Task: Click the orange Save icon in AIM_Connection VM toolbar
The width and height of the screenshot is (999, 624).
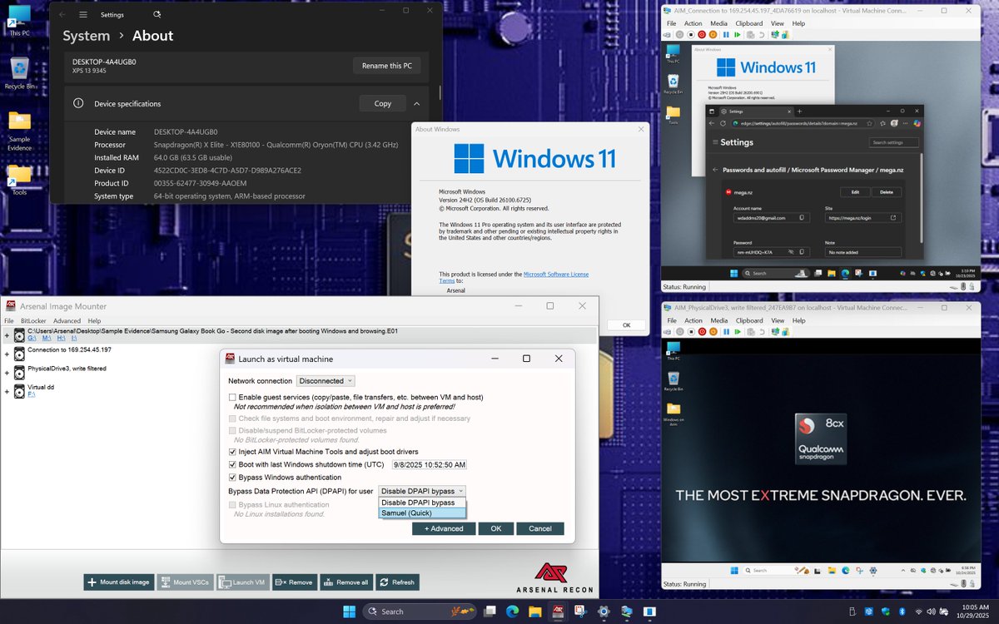Action: pyautogui.click(x=713, y=35)
